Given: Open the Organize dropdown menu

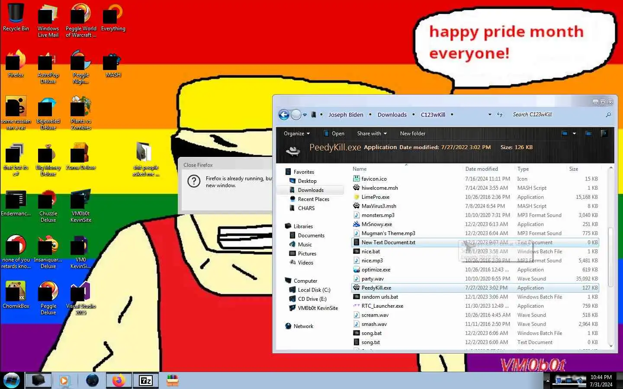Looking at the screenshot, I should click(297, 134).
